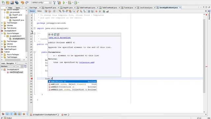Switch to Degreetofr.java tab
The width and height of the screenshot is (211, 119).
pyautogui.click(x=50, y=8)
